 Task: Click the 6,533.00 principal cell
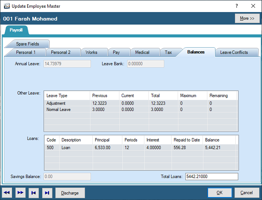click(108, 148)
